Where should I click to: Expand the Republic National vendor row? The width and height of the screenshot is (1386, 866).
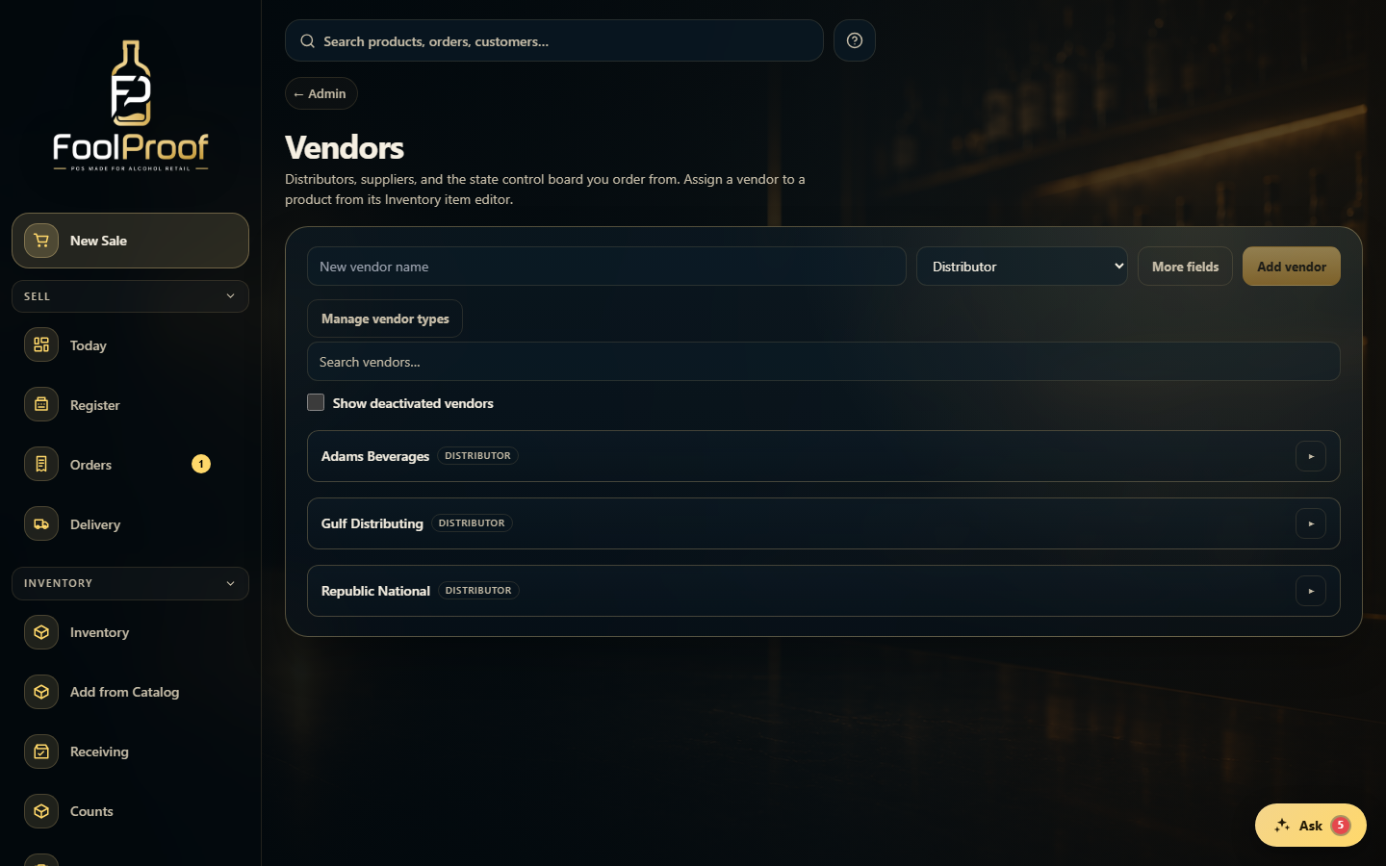(1311, 591)
